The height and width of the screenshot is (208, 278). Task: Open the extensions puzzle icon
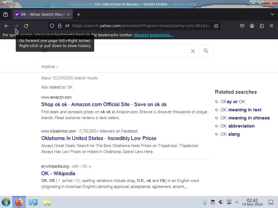pos(262,26)
